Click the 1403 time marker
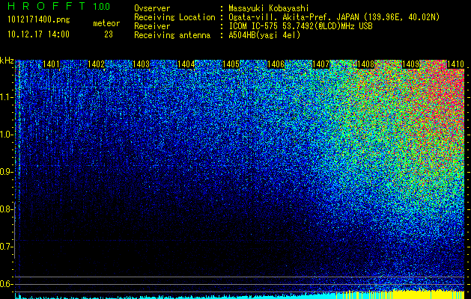The image size is (471, 299). (x=141, y=64)
